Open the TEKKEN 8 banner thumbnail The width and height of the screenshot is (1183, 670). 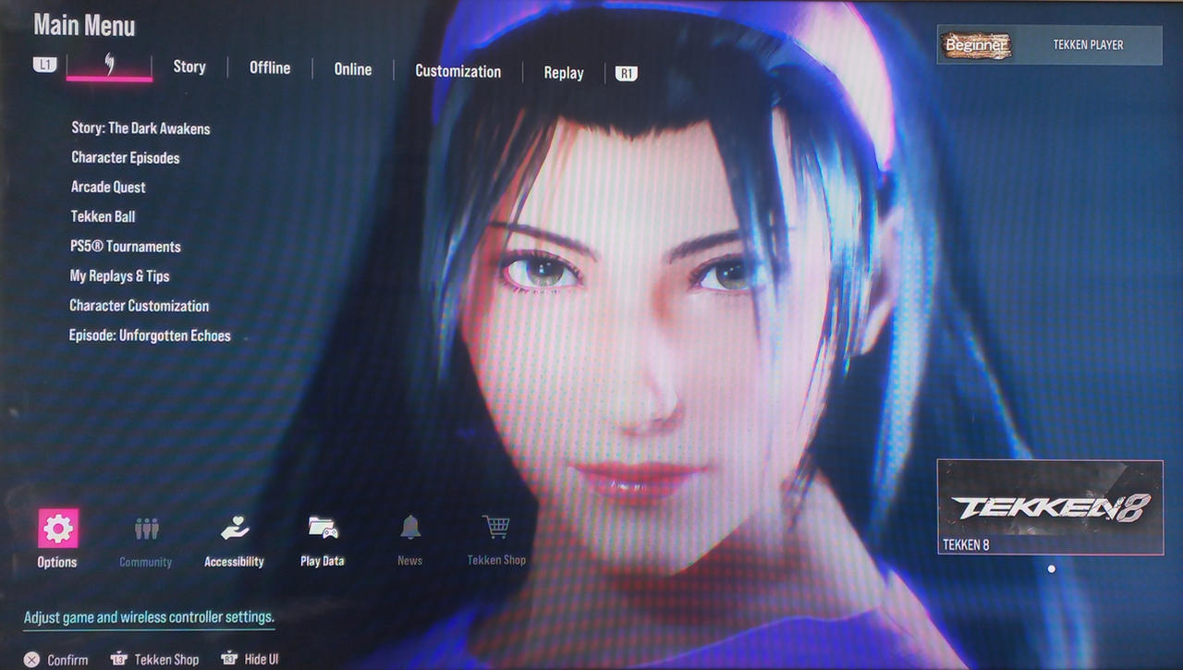(1050, 507)
